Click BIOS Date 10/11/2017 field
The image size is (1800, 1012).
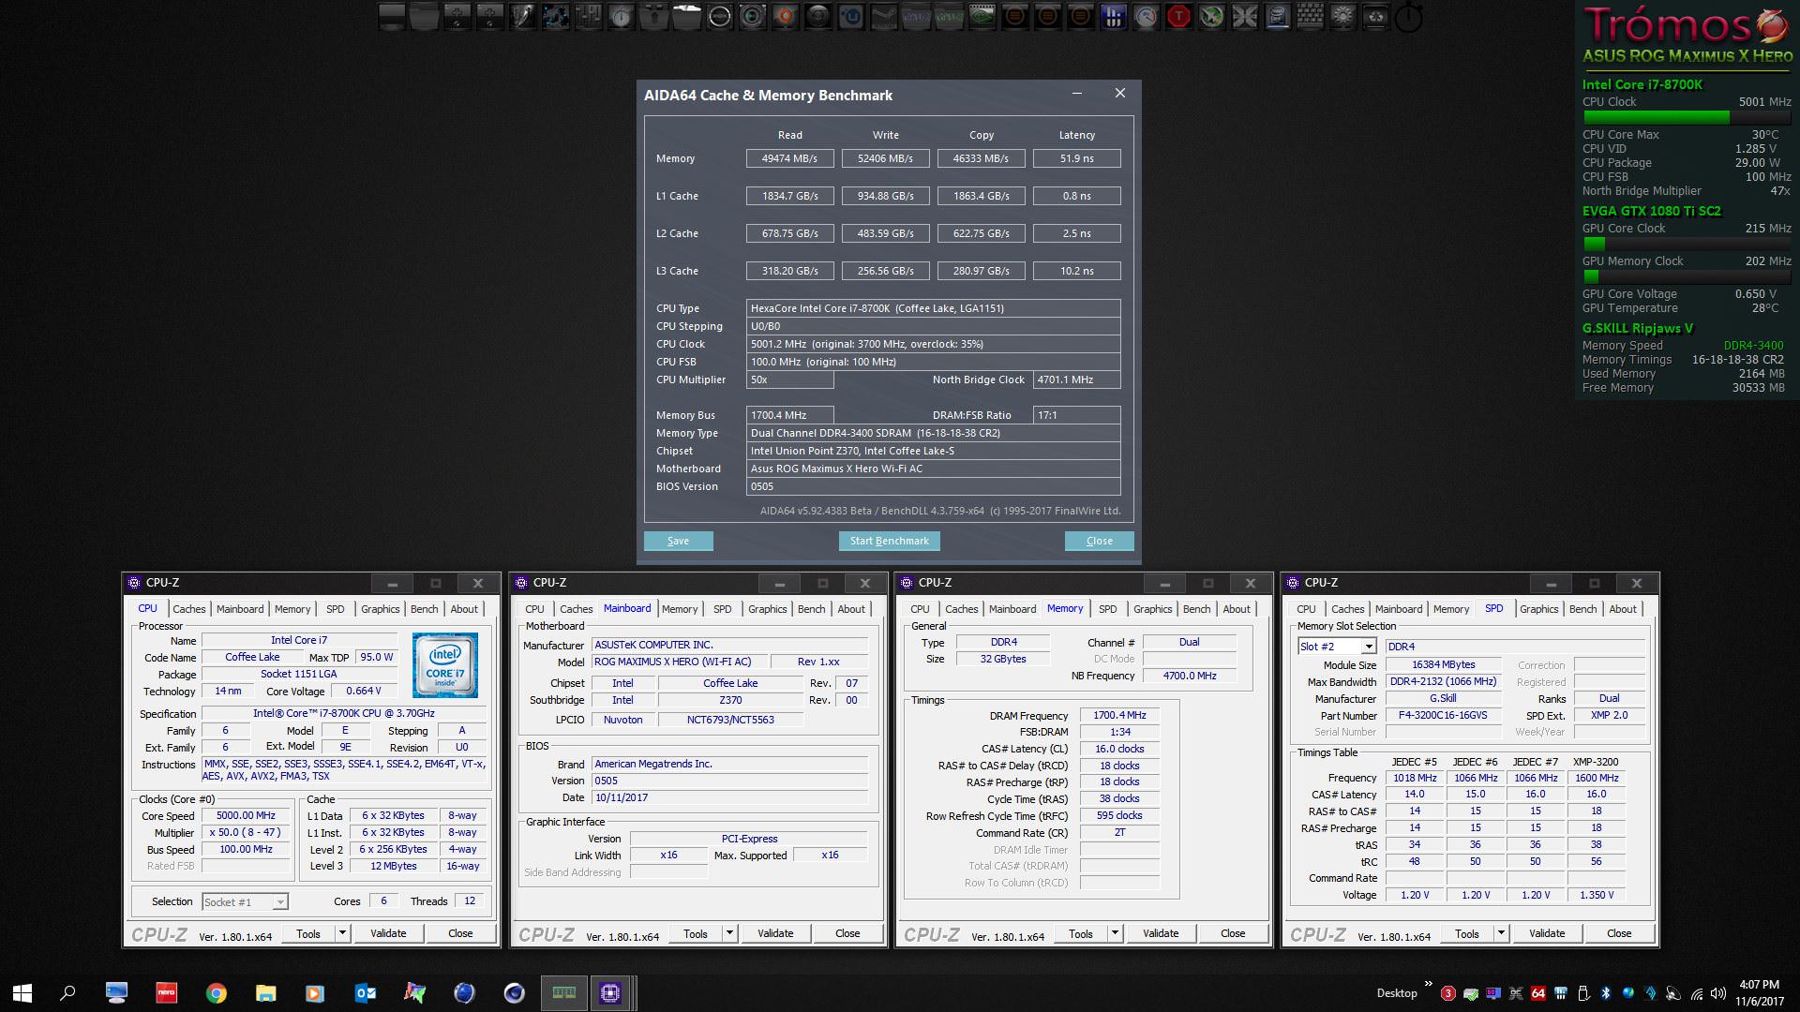729,797
